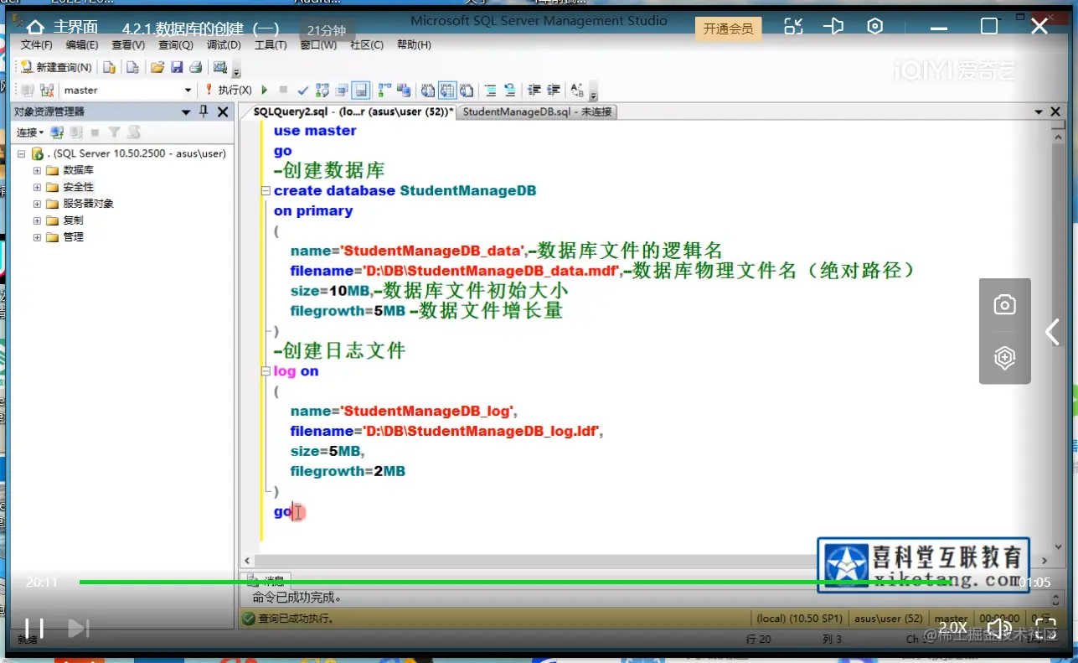Click the green debug play arrow

coord(265,90)
